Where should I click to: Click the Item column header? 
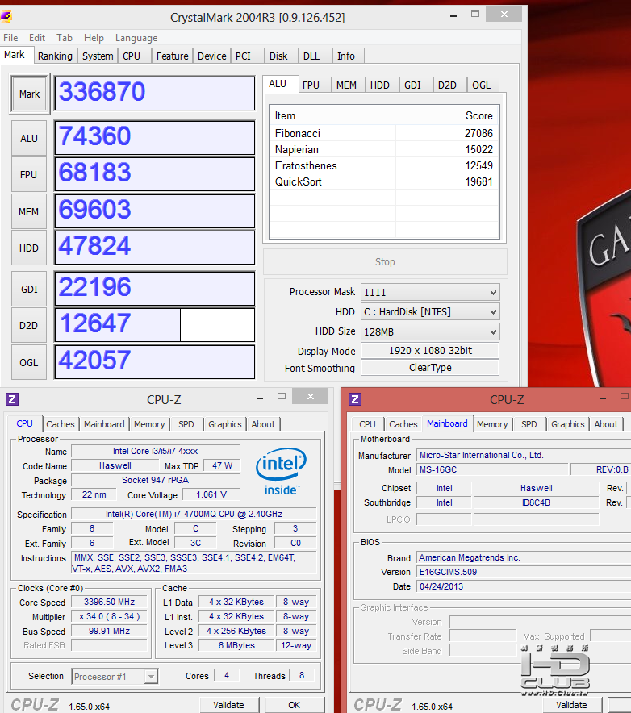coord(332,115)
